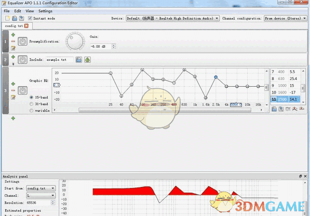This screenshot has width=310, height=216.
Task: Select band row 10 with 1600 Hz
Action: point(285,92)
